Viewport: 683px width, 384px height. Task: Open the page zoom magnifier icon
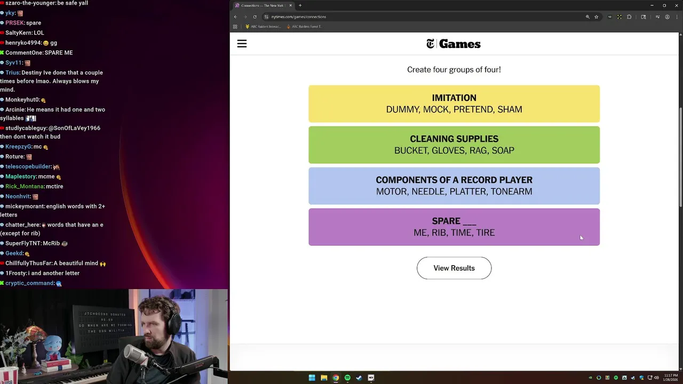587,17
